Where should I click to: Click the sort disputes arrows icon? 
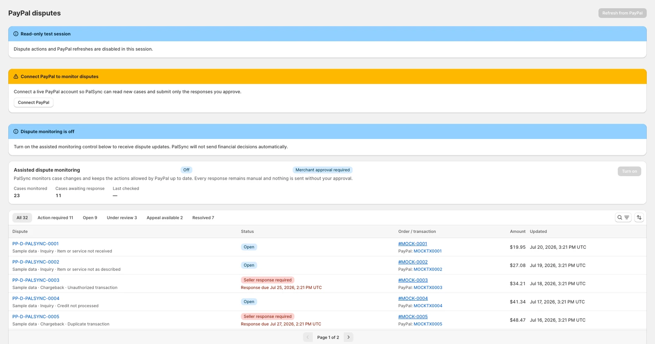coord(639,217)
